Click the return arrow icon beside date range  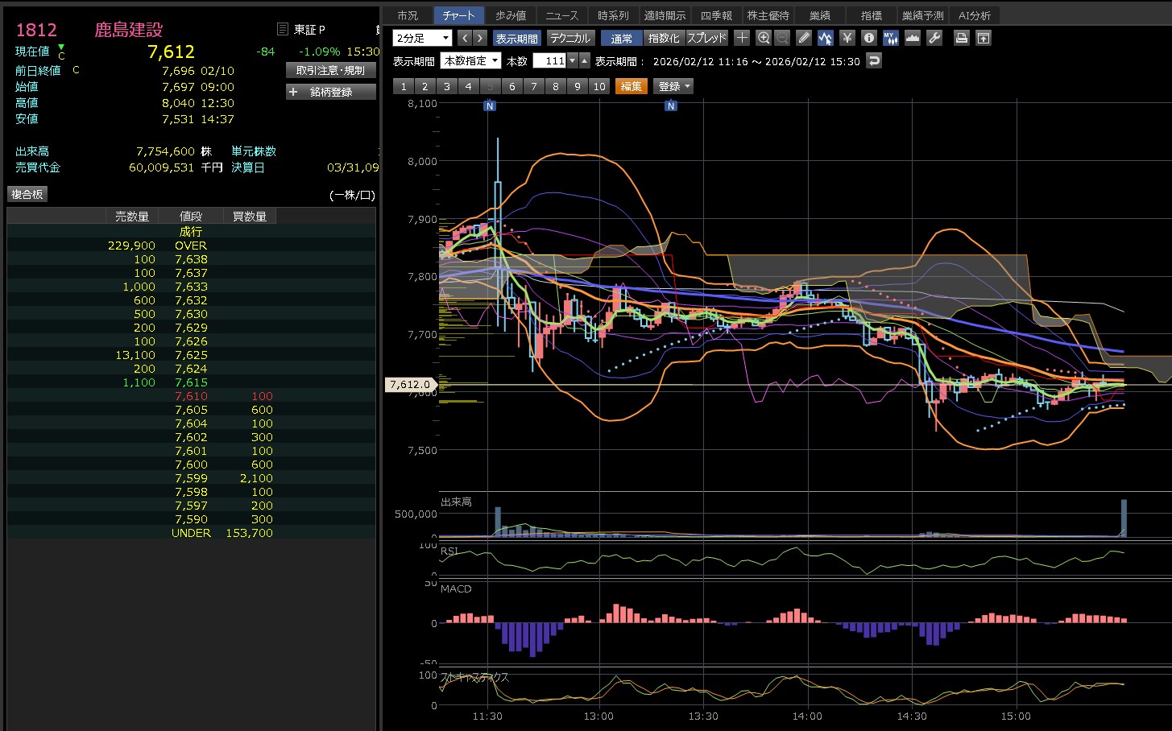(x=874, y=61)
